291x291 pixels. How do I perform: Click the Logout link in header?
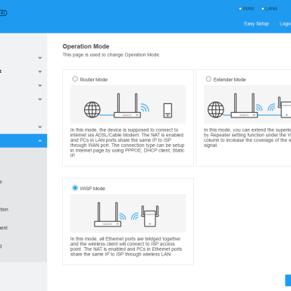tap(285, 23)
